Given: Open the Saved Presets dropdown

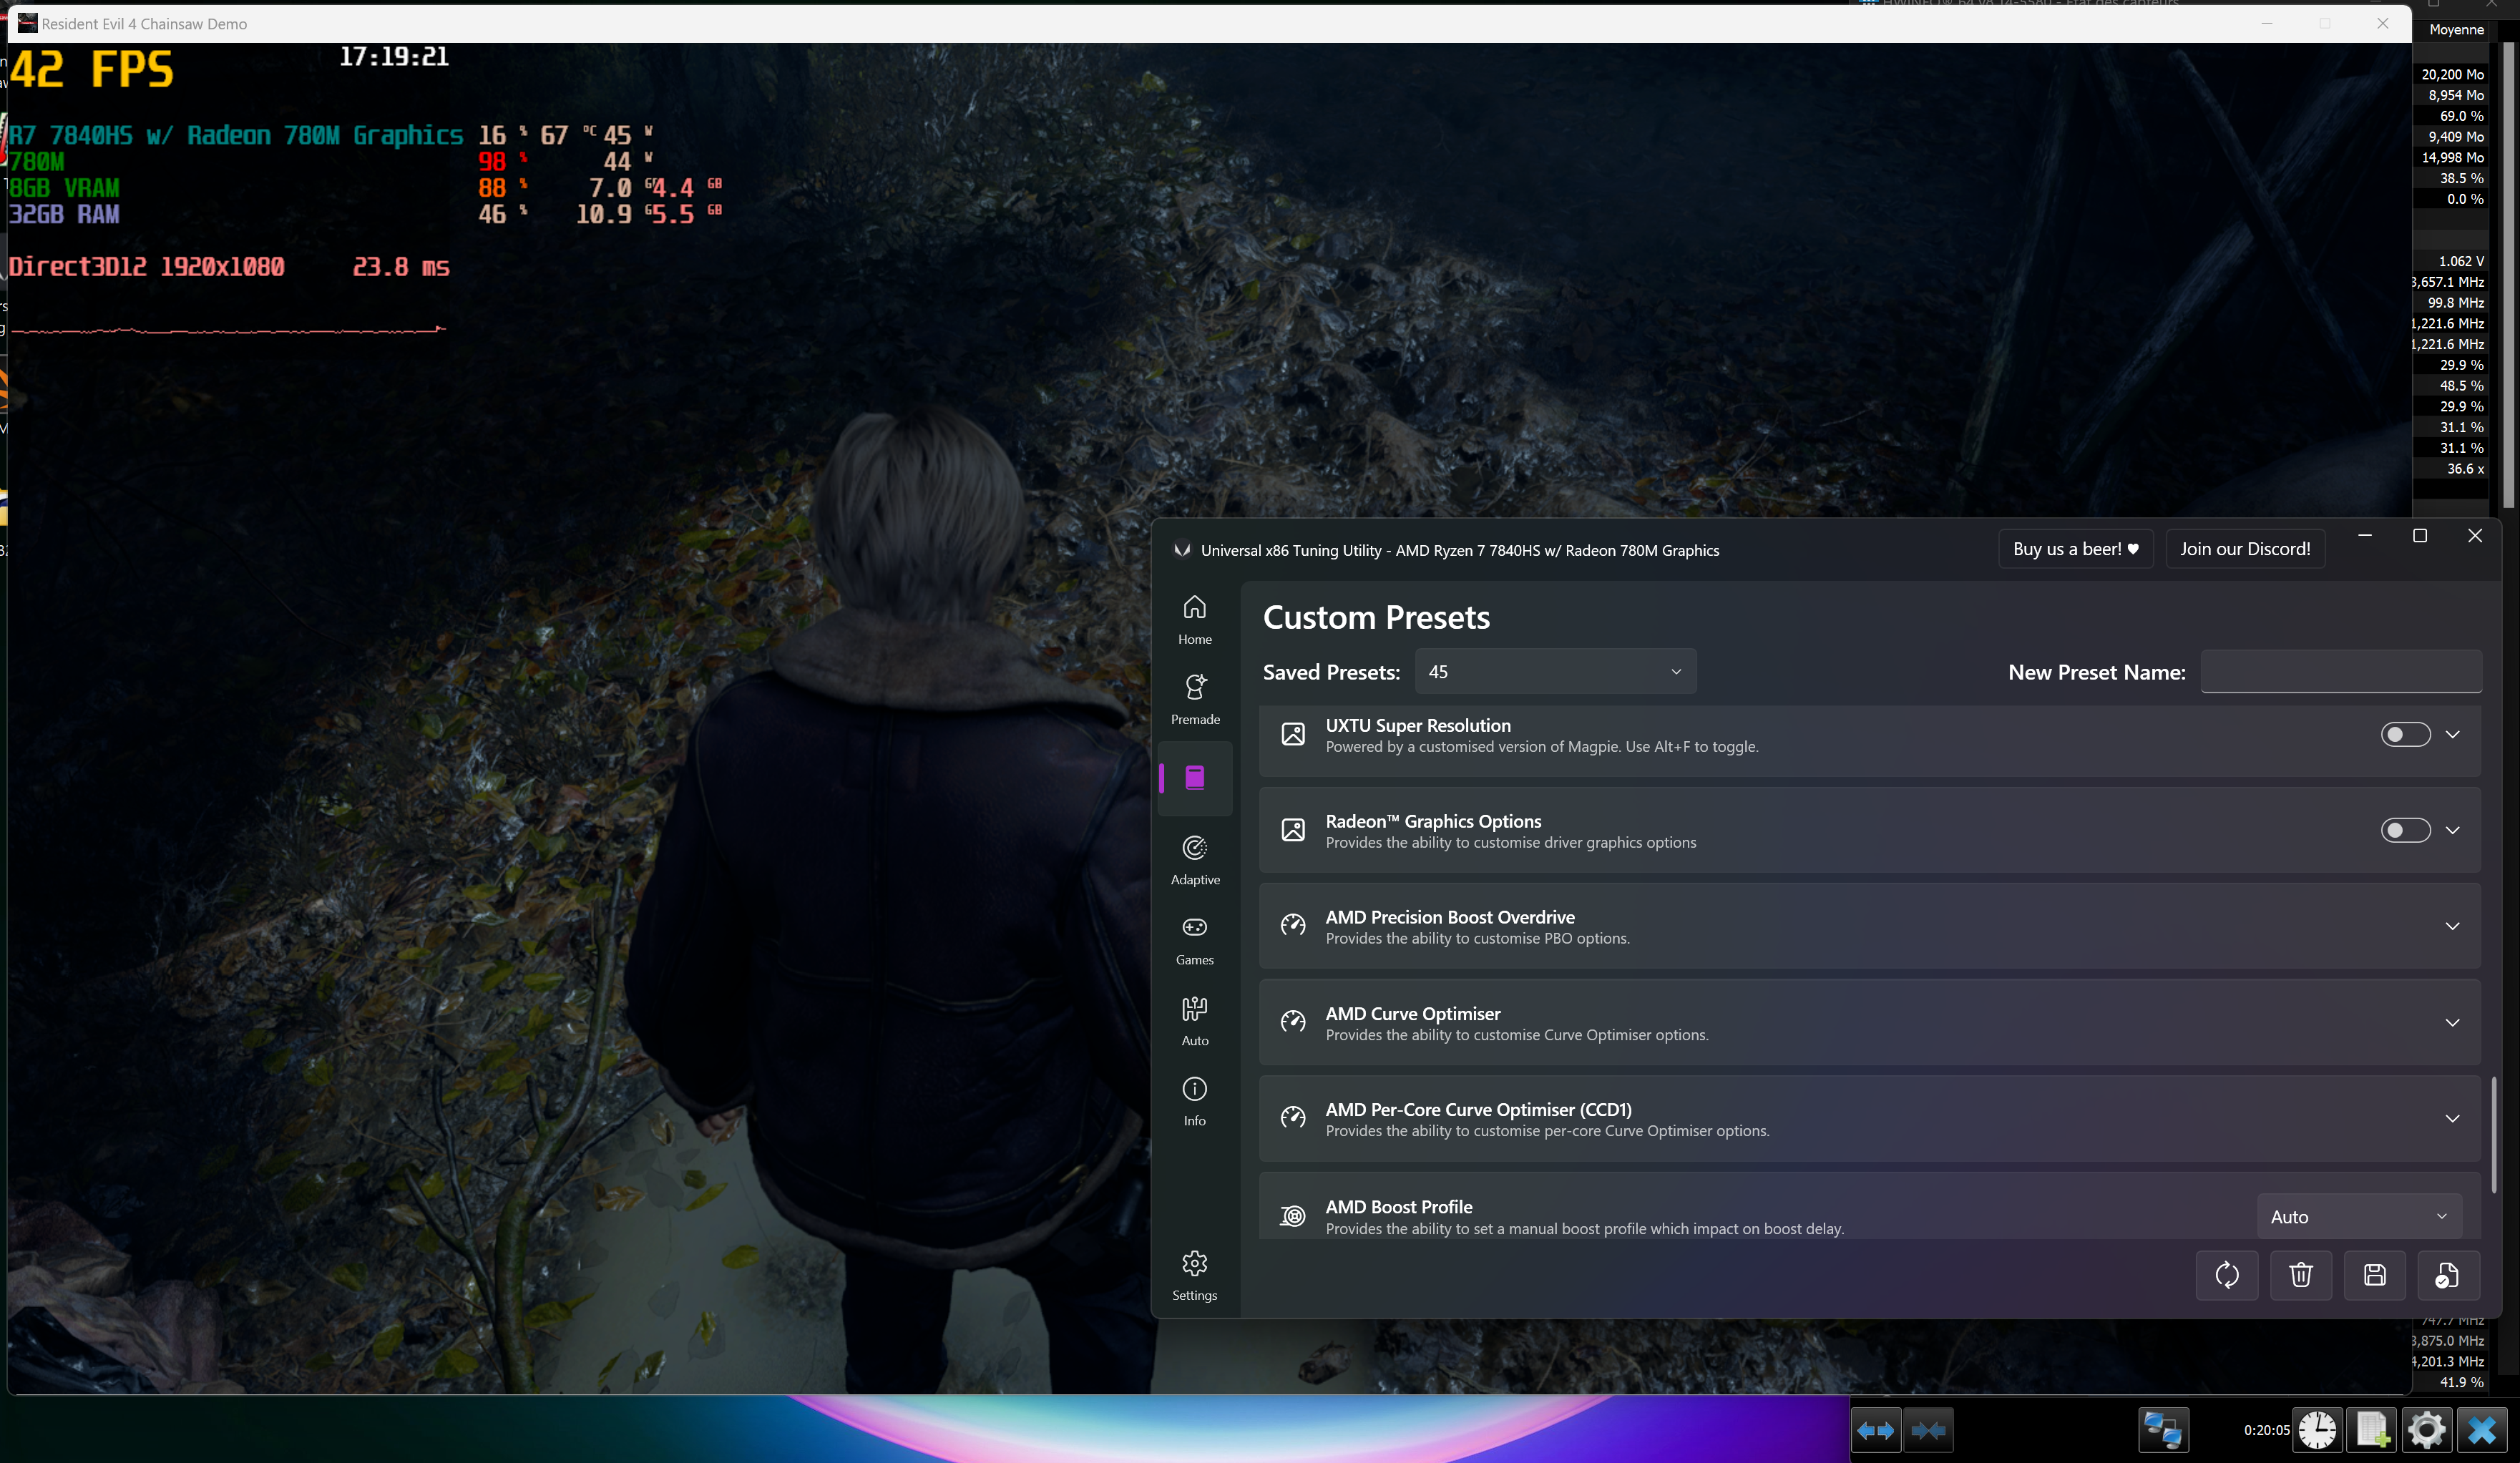Looking at the screenshot, I should (x=1555, y=672).
